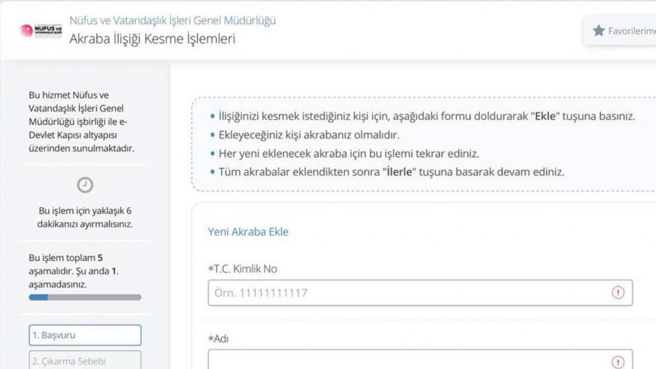This screenshot has width=656, height=369.
Task: Add this service to Favorilerime
Action: 629,31
